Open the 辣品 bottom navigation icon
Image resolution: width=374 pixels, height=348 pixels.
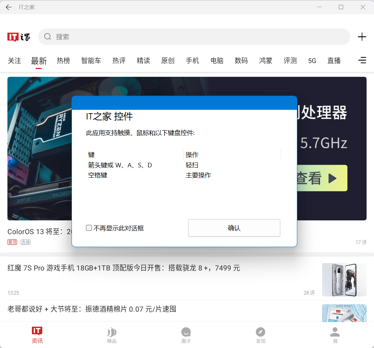point(112,335)
